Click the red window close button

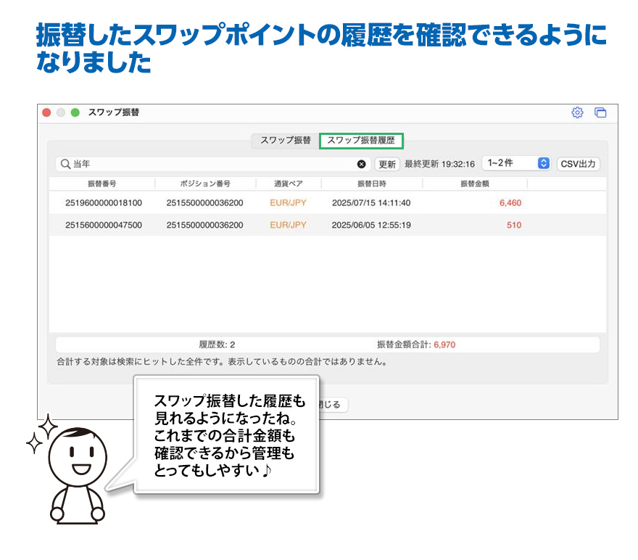coord(47,112)
